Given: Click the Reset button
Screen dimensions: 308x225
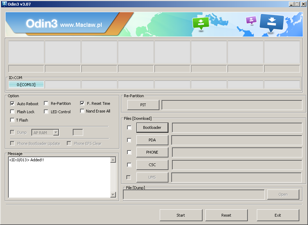Looking at the screenshot, I should [226, 215].
